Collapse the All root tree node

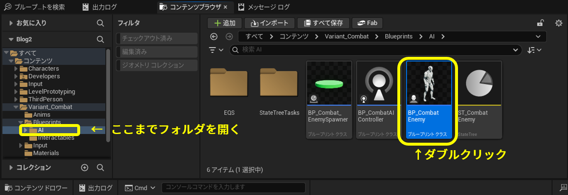(6, 53)
